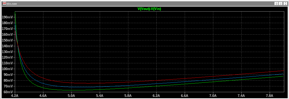Click the 5.4A horizontal axis label

click(x=100, y=96)
